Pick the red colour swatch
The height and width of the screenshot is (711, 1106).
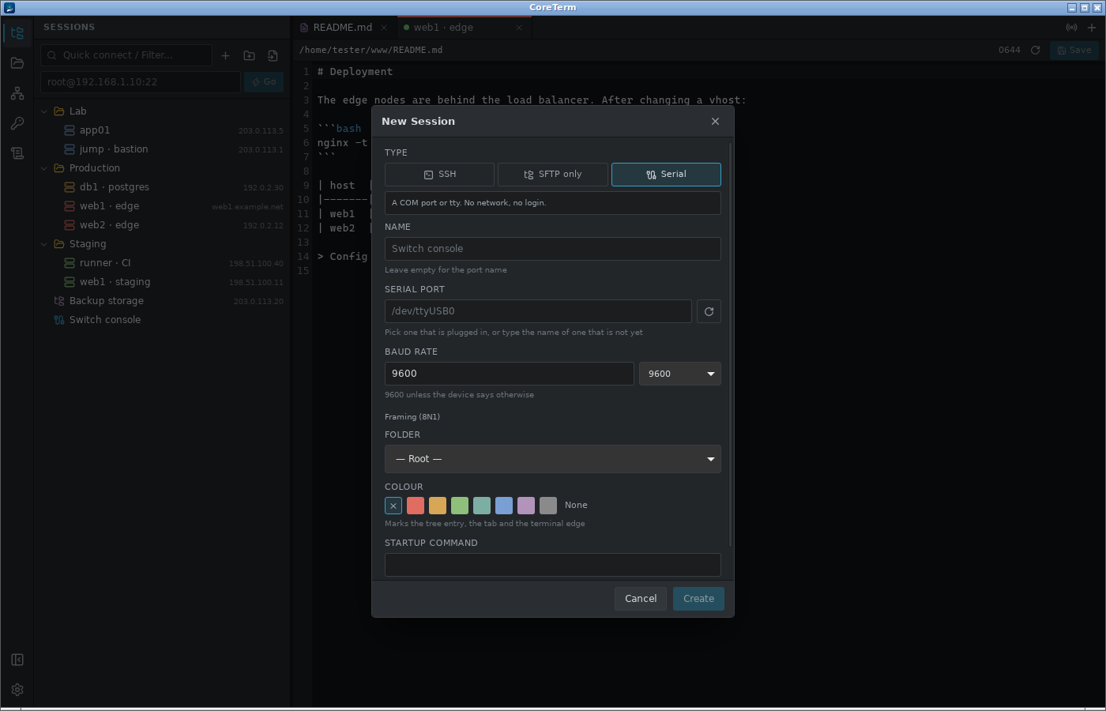tap(416, 506)
